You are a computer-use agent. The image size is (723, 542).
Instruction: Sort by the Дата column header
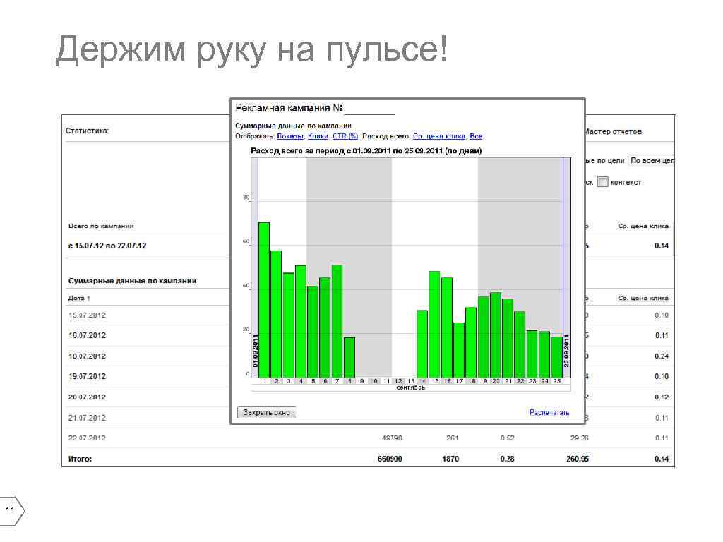point(76,299)
